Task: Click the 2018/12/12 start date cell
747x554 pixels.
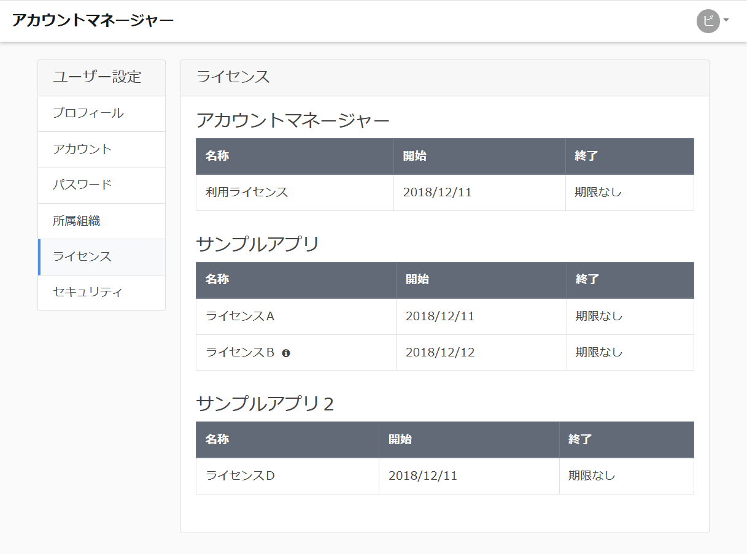Action: [x=440, y=352]
